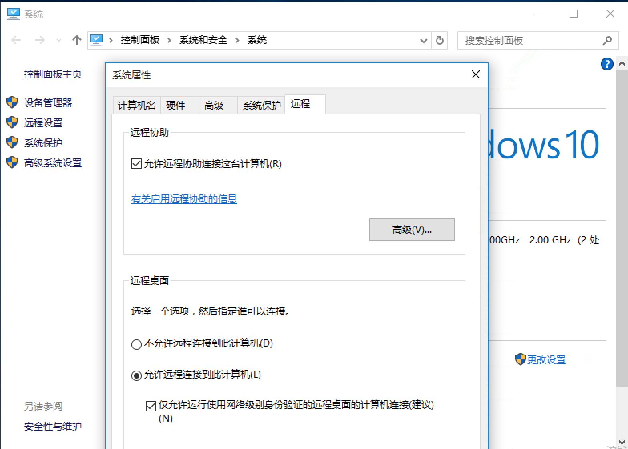
Task: Expand address bar history chevron
Action: click(x=423, y=40)
